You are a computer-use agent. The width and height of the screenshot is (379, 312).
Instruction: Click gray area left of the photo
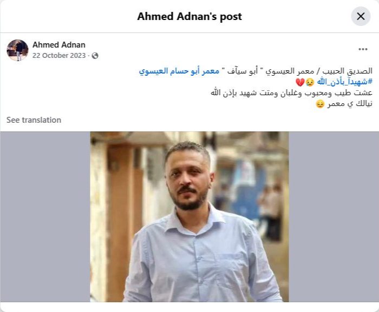[x=45, y=217]
